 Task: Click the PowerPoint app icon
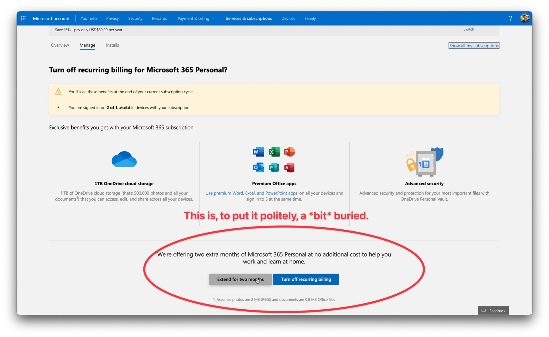coord(289,152)
